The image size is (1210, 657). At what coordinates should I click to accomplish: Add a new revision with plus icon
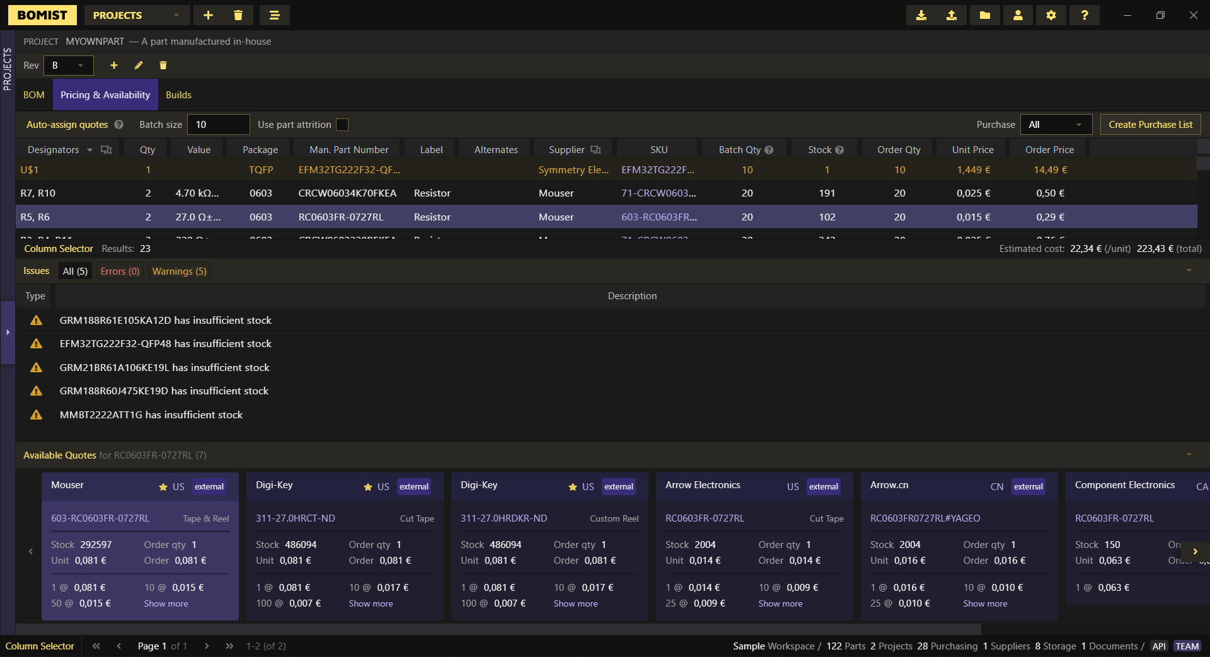click(x=114, y=66)
